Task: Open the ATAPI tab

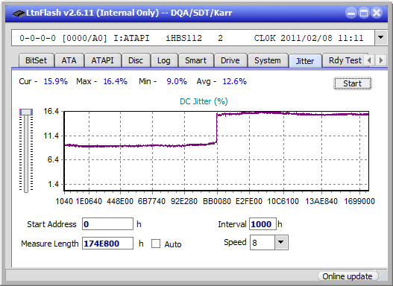Action: click(102, 60)
